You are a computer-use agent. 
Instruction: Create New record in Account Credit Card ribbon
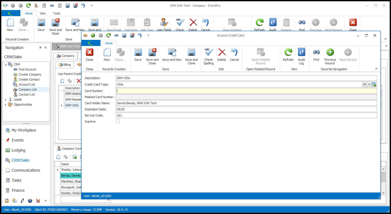107,55
